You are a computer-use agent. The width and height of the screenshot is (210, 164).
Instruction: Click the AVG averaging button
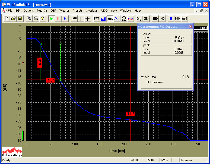[184, 18]
